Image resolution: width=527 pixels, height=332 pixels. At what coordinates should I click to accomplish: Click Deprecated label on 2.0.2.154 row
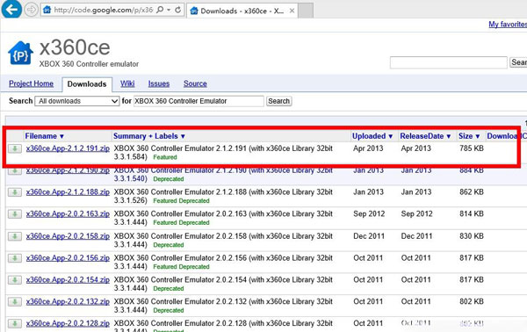[x=169, y=289]
